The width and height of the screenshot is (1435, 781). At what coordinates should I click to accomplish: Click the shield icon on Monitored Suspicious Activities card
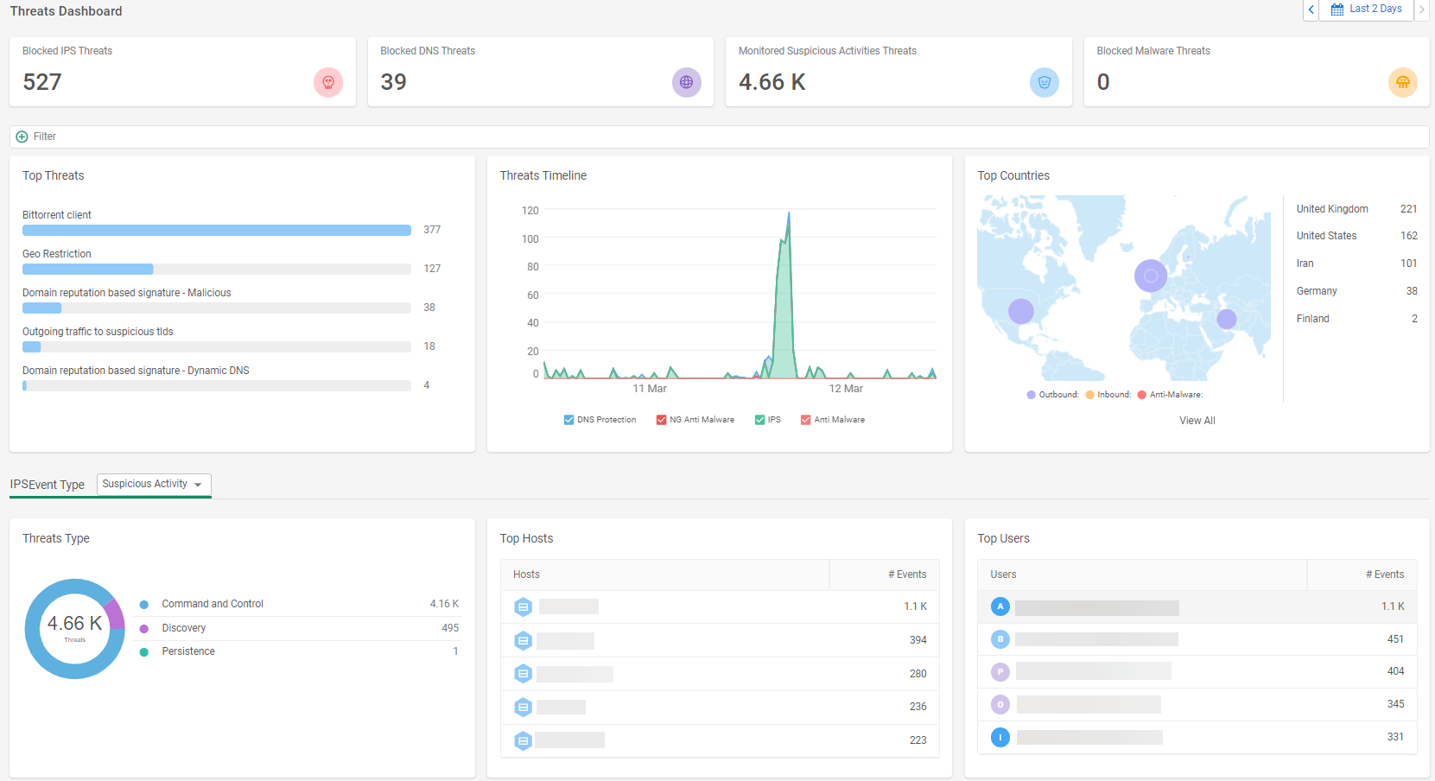pos(1044,82)
